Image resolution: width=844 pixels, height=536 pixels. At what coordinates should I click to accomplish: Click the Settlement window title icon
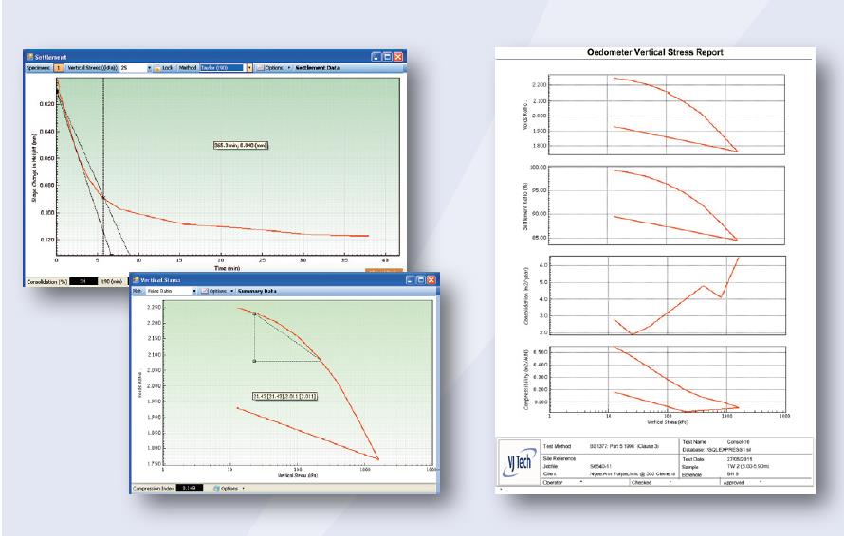pos(30,57)
